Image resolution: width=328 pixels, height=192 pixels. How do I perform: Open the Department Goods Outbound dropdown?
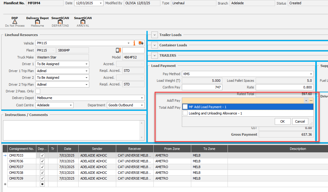point(142,105)
